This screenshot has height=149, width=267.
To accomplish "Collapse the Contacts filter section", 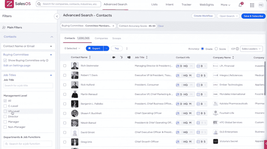I will (52, 37).
